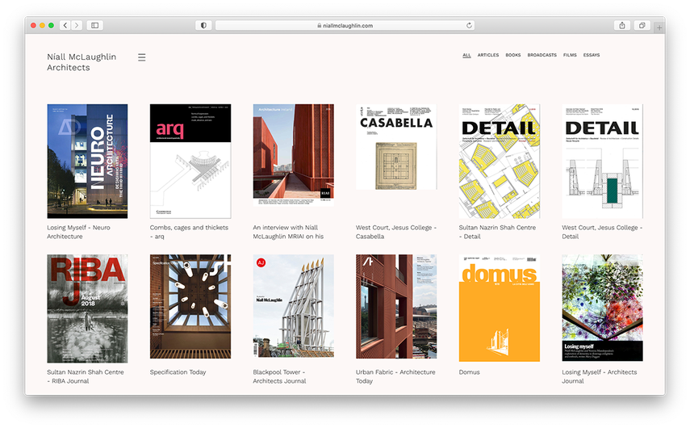Add a new tab with plus button

click(659, 27)
